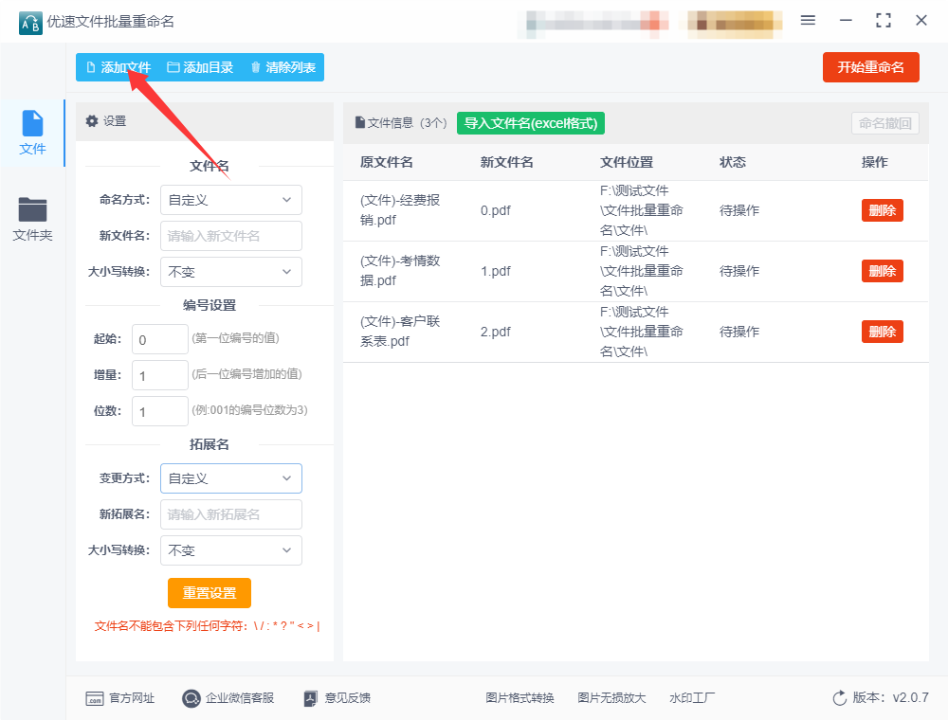Viewport: 948px width, 720px height.
Task: Click new file name 1.pdf
Action: point(495,271)
